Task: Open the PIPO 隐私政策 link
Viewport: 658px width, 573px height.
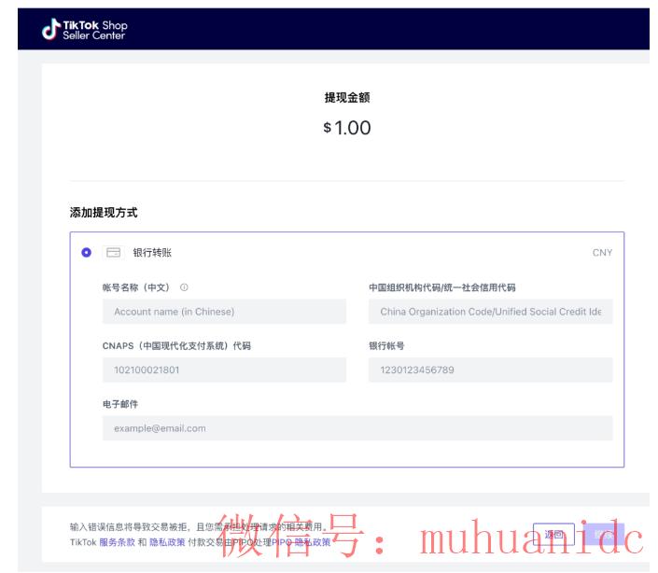Action: coord(301,542)
